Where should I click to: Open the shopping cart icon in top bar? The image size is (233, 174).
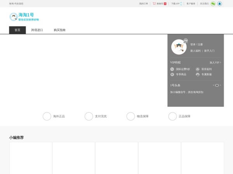(x=154, y=3)
